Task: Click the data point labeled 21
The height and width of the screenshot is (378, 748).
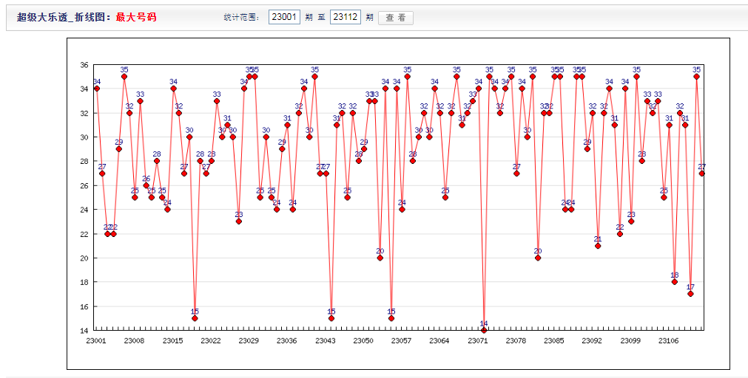Action: click(598, 245)
